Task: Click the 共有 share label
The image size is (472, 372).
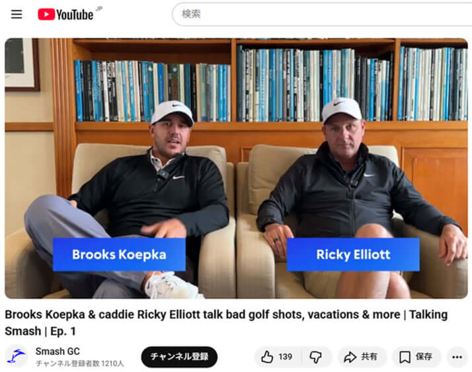Action: (369, 357)
